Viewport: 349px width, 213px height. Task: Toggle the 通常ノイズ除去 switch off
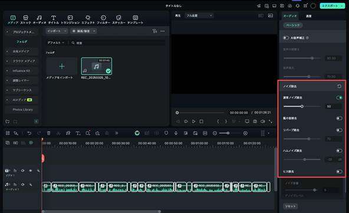[x=339, y=98]
